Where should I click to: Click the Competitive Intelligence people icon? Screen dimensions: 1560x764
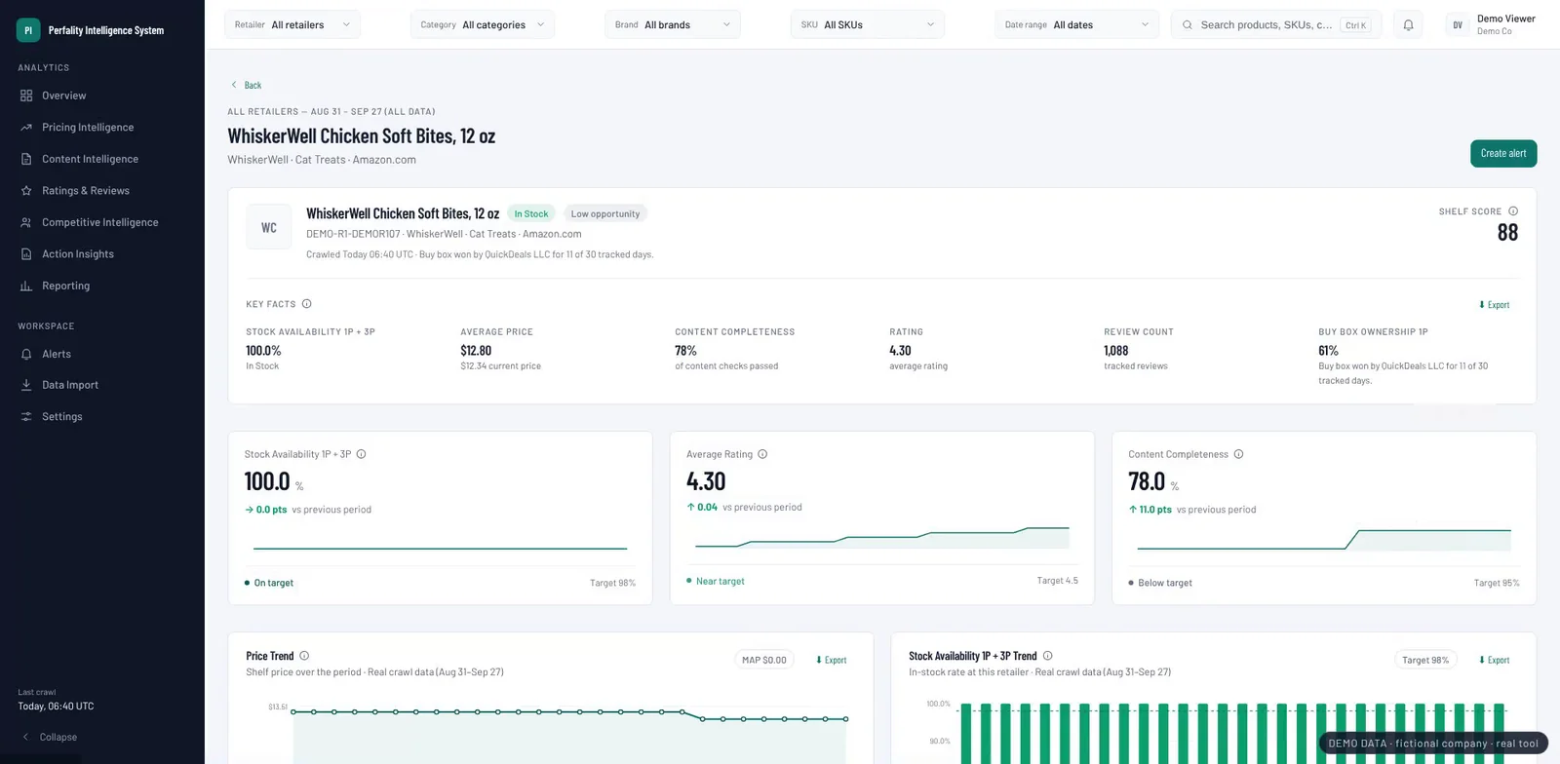pos(26,222)
